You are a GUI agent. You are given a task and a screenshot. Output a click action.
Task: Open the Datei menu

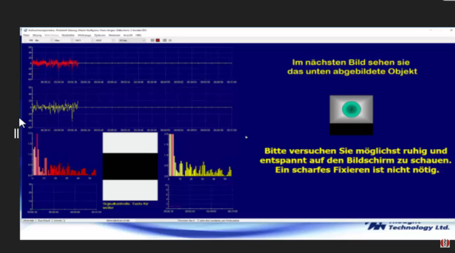point(26,35)
